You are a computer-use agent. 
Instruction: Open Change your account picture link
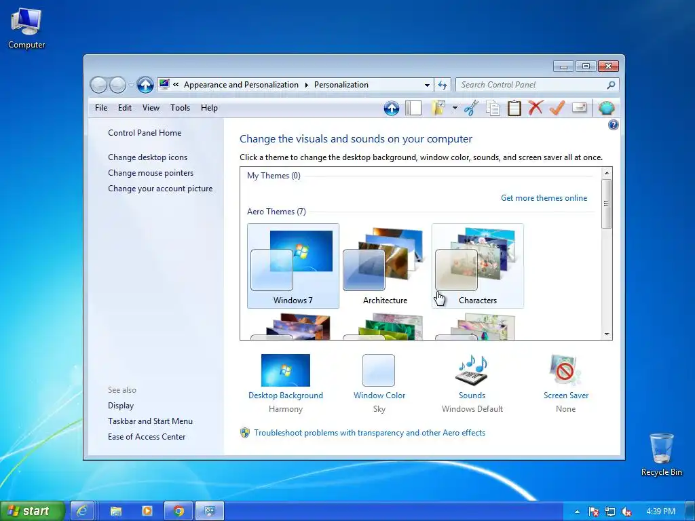point(160,189)
